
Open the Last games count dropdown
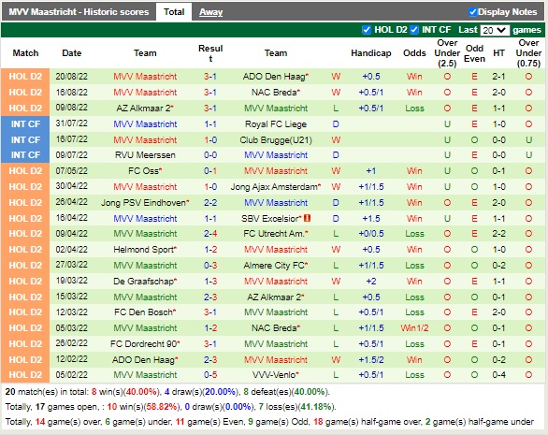pyautogui.click(x=495, y=30)
